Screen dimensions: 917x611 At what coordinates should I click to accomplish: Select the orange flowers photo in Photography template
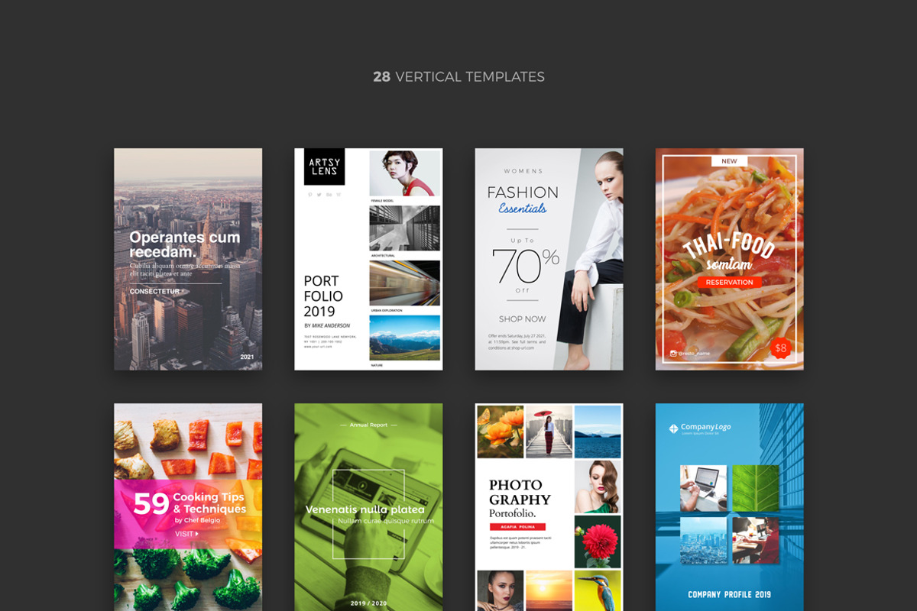pos(501,432)
